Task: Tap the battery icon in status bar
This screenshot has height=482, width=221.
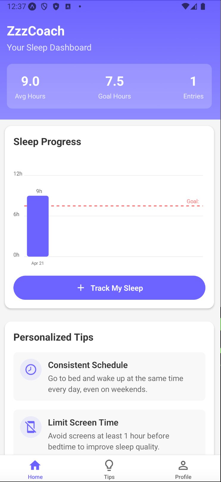Action: coord(203,6)
